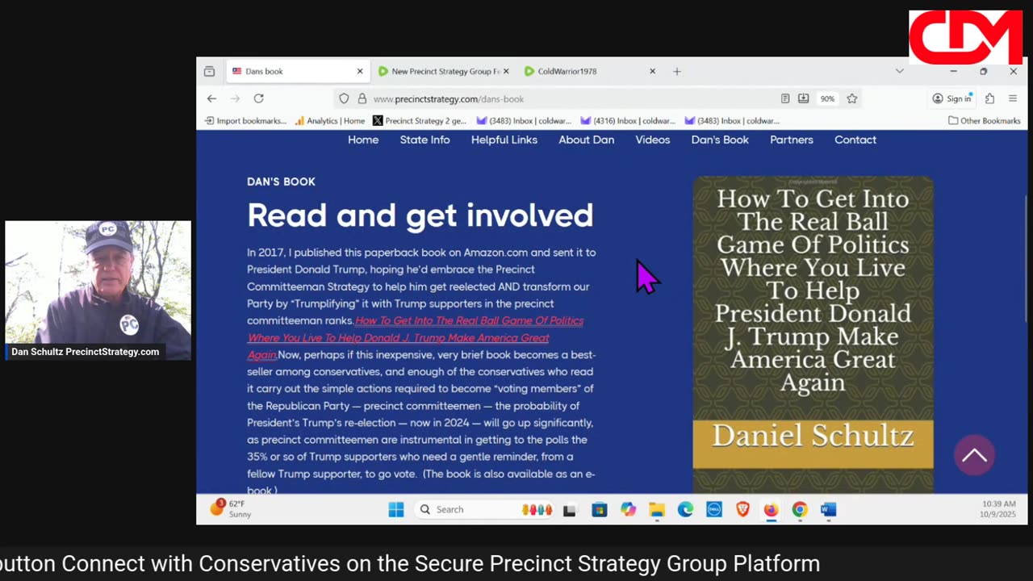
Task: Go back to the previous page
Action: [211, 98]
